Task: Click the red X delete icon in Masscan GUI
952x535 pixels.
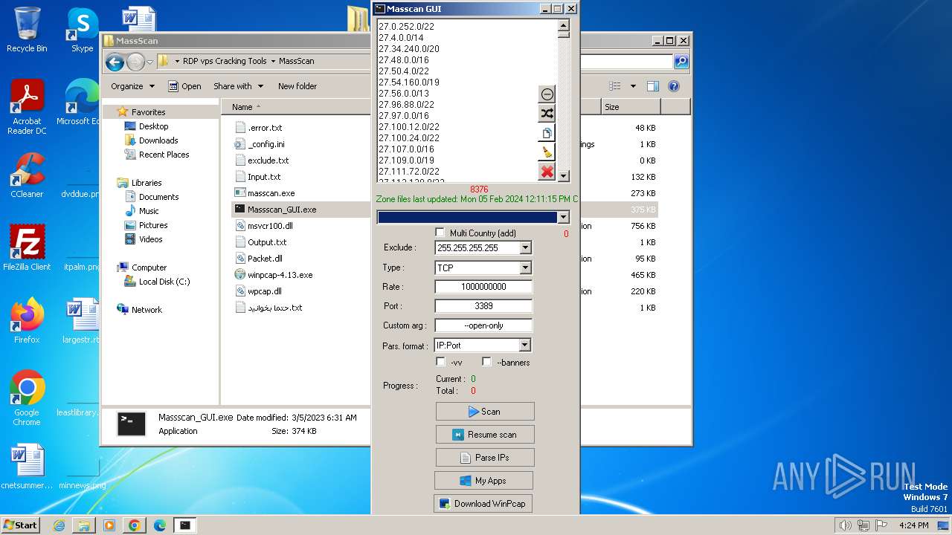Action: point(547,172)
